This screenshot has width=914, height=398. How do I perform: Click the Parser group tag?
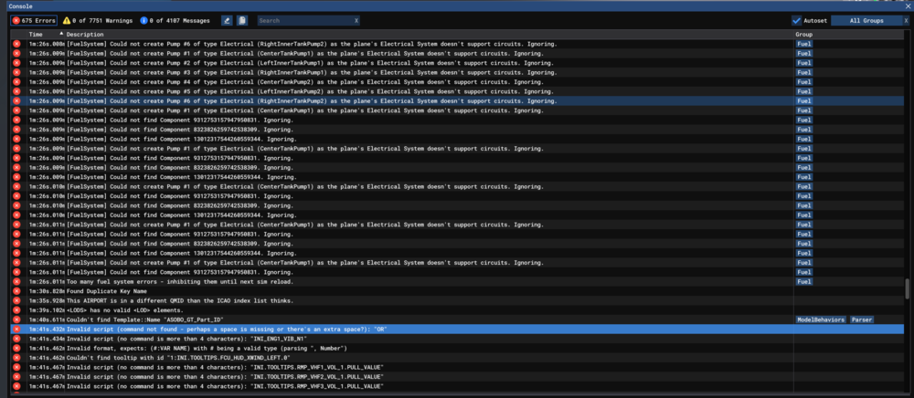pos(862,319)
